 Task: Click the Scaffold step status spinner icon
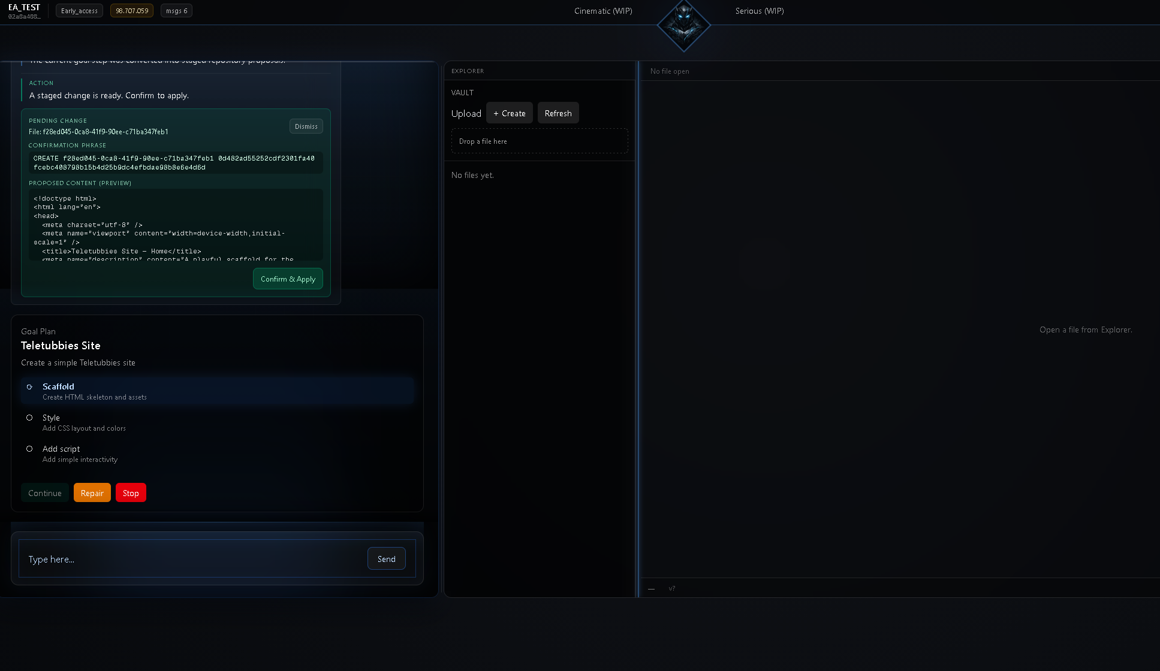click(29, 387)
